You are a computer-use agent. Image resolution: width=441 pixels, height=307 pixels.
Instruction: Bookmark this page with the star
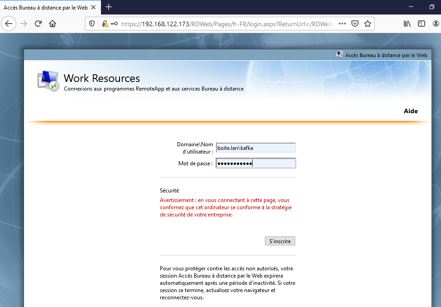tap(367, 24)
